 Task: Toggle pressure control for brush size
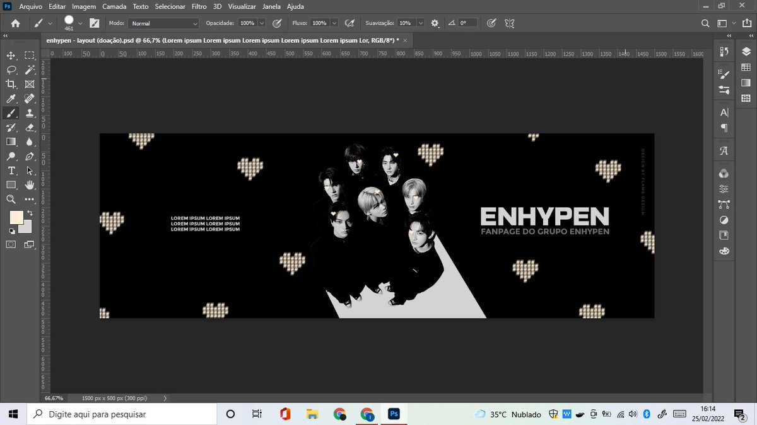(x=491, y=23)
